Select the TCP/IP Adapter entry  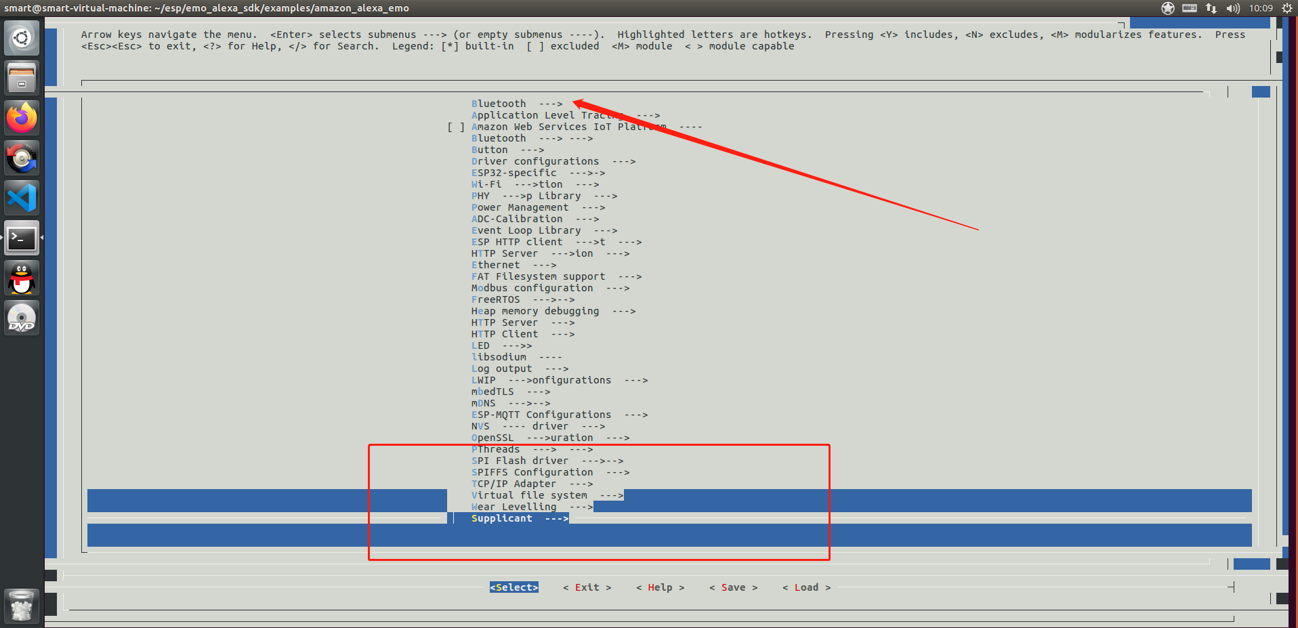click(532, 484)
